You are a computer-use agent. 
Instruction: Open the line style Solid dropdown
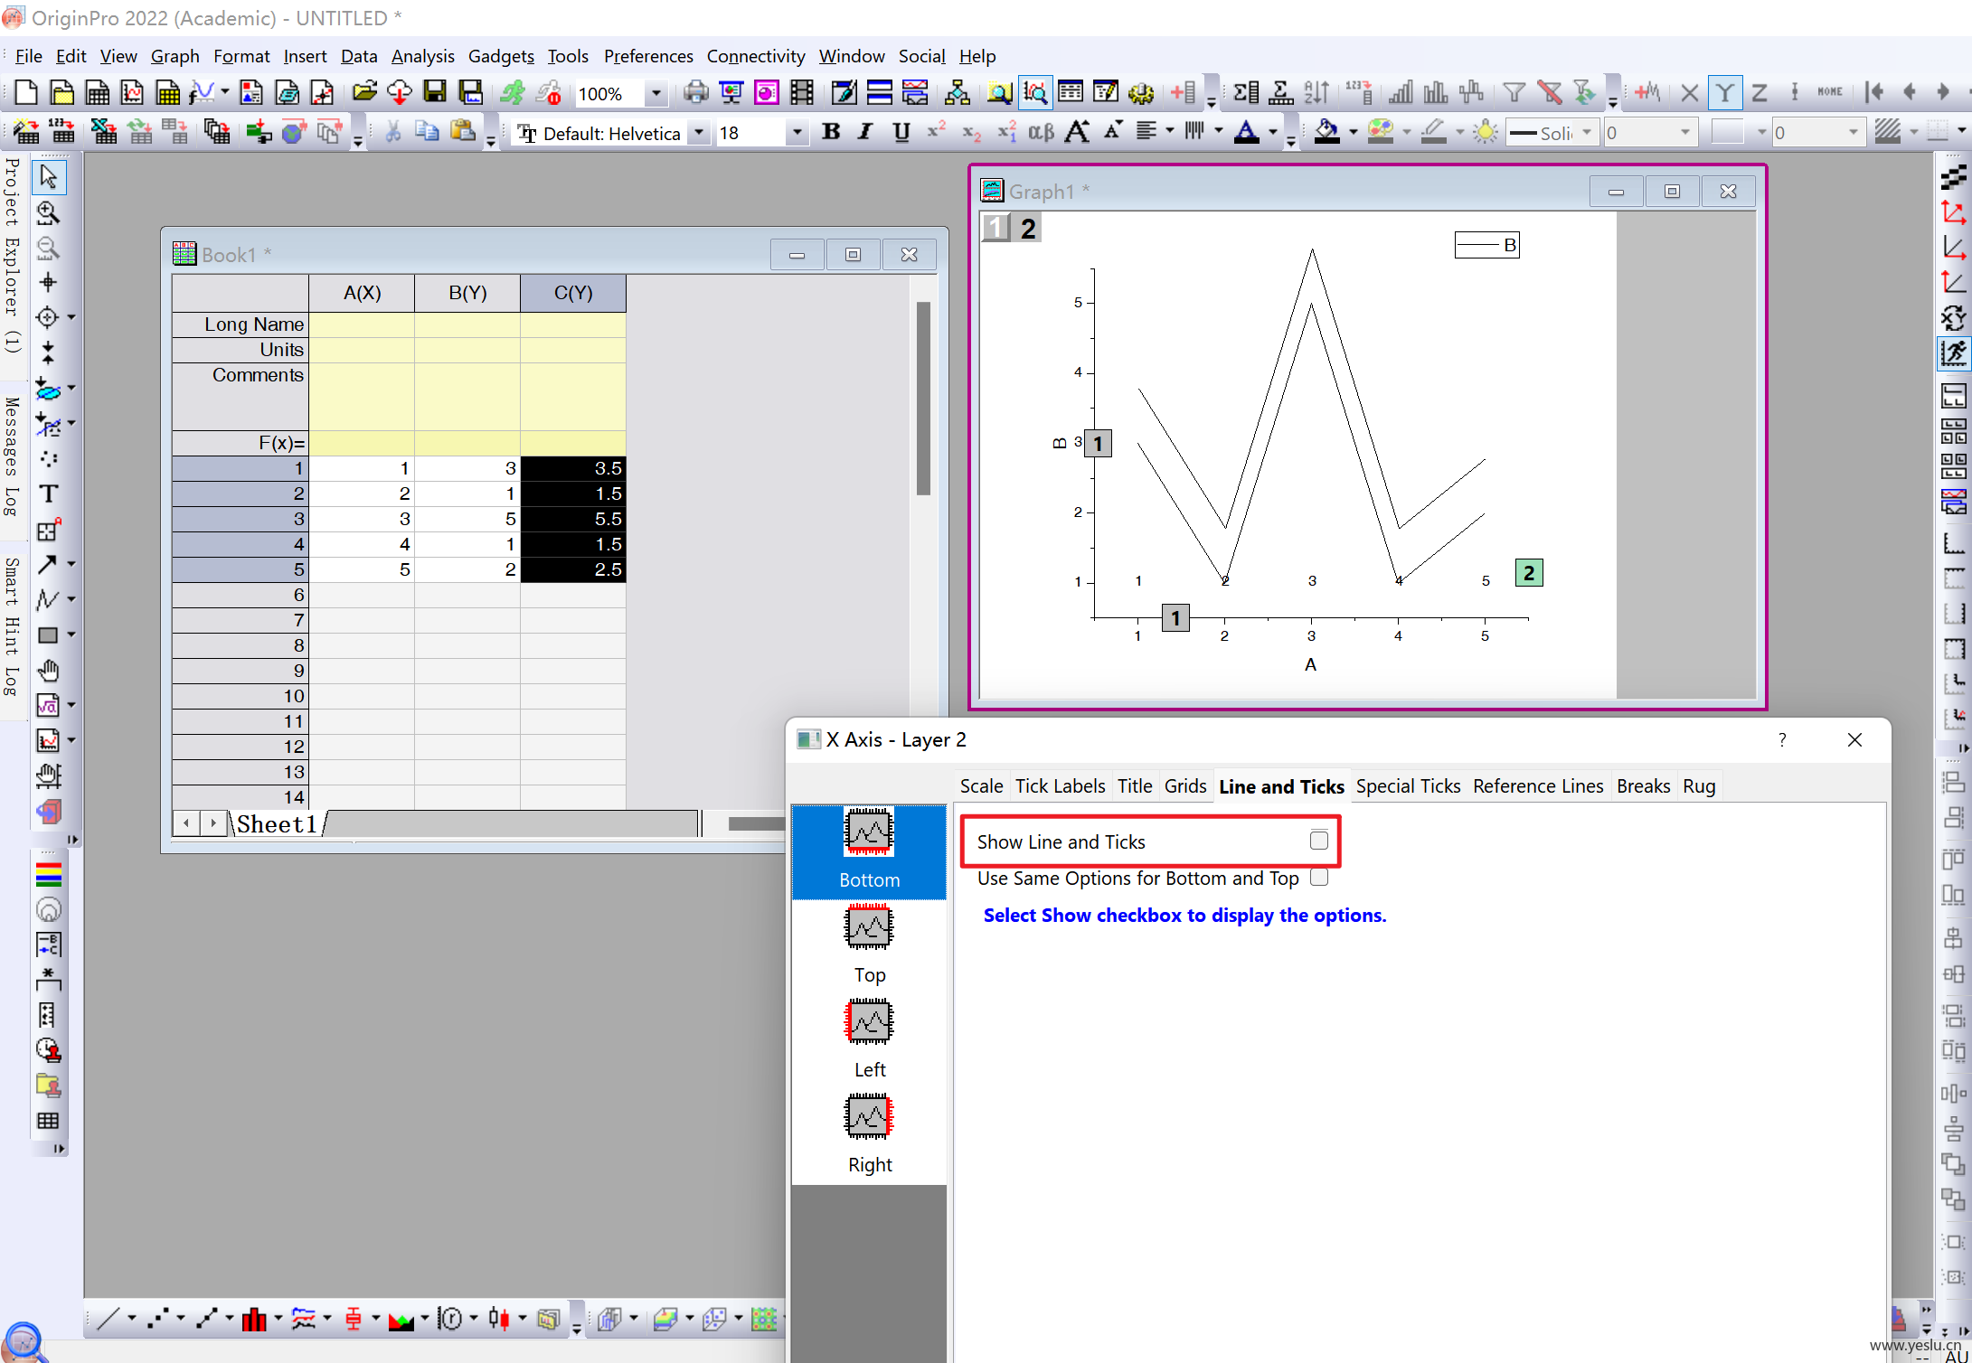pos(1586,133)
